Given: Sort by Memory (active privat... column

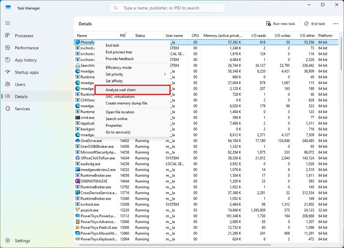Looking at the screenshot, I should [222, 35].
